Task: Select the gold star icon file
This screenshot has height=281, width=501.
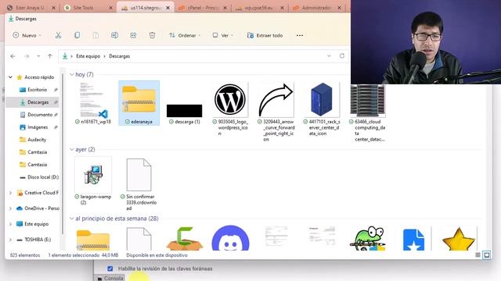Action: coord(459,239)
